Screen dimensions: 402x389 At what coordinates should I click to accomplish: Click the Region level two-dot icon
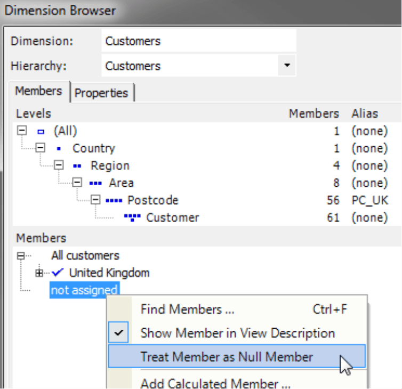[x=77, y=166]
